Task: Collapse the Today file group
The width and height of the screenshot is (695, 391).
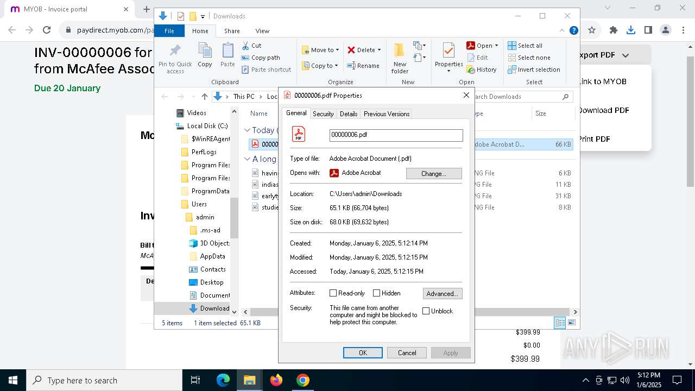Action: (247, 130)
